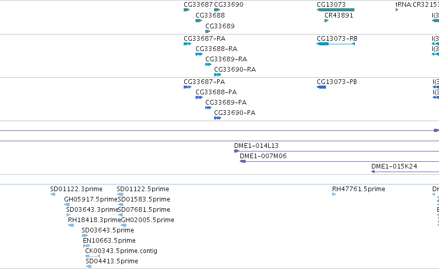The height and width of the screenshot is (269, 439).
Task: Select the CK00343.5prime.contig feature
Action: 93,256
